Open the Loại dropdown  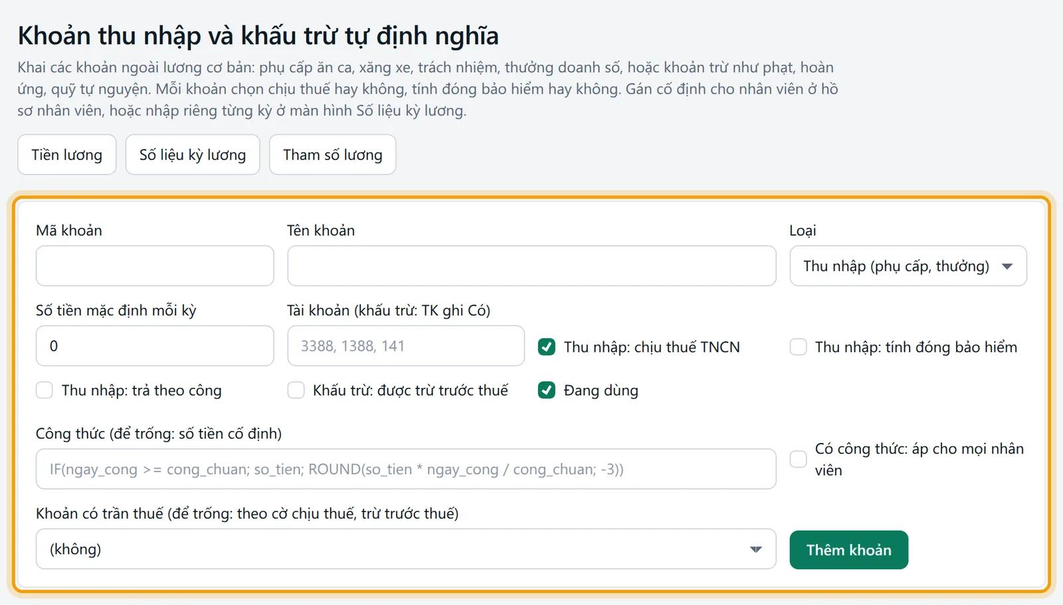pyautogui.click(x=908, y=266)
